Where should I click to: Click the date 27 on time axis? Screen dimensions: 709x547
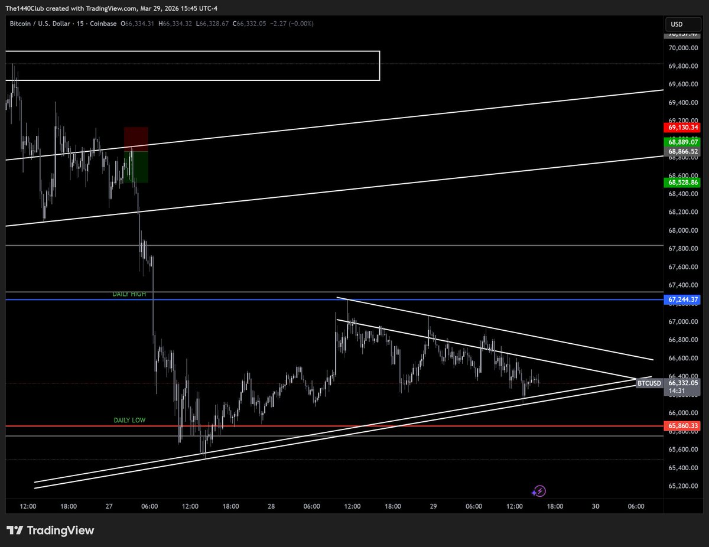tap(109, 506)
